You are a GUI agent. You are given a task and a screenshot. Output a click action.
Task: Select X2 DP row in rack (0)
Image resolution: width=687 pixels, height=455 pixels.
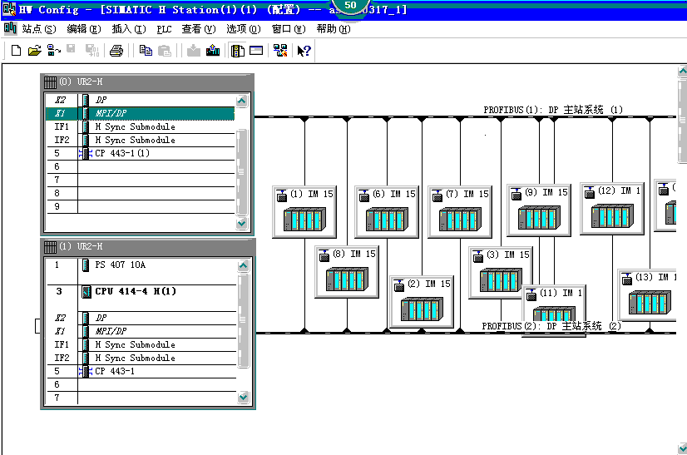(141, 100)
